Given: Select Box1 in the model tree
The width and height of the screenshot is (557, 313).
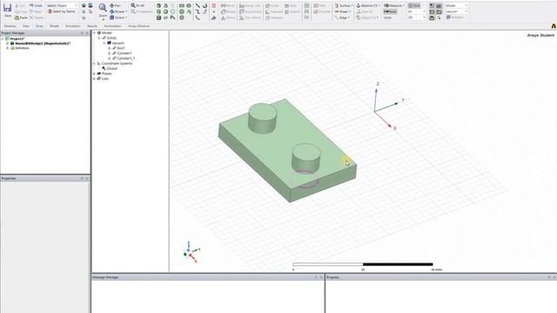Looking at the screenshot, I should [121, 48].
